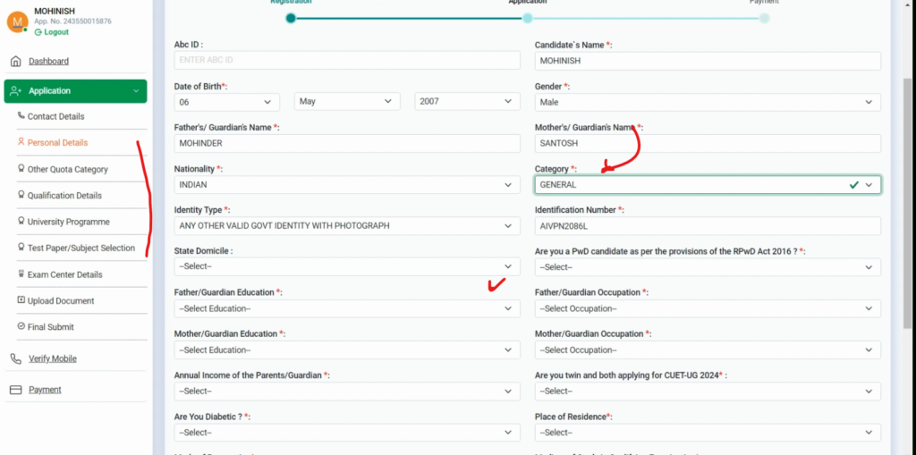Click the Contact Details pin icon
916x455 pixels.
tap(21, 116)
